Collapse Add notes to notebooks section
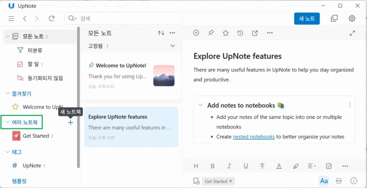The width and height of the screenshot is (367, 188). (201, 105)
